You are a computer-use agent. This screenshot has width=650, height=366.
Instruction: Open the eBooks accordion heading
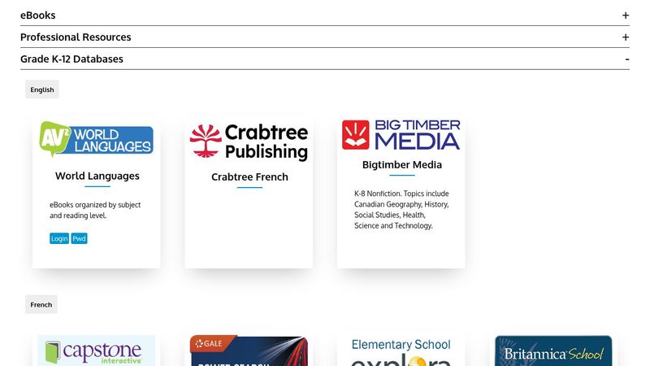tap(37, 15)
